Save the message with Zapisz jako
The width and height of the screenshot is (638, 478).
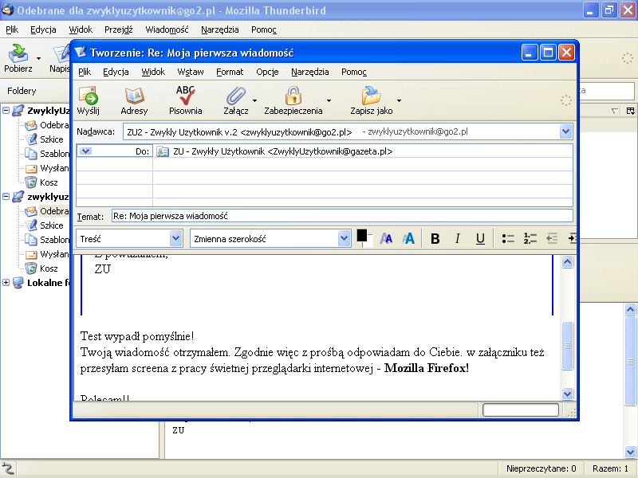pyautogui.click(x=372, y=100)
